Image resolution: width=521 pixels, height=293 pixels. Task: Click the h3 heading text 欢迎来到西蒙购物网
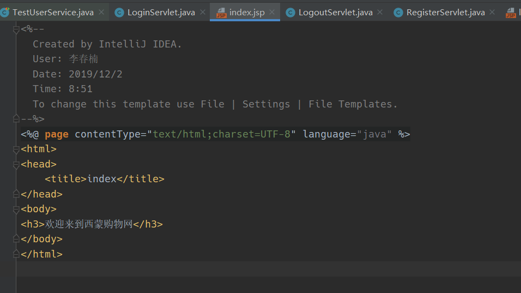(89, 224)
